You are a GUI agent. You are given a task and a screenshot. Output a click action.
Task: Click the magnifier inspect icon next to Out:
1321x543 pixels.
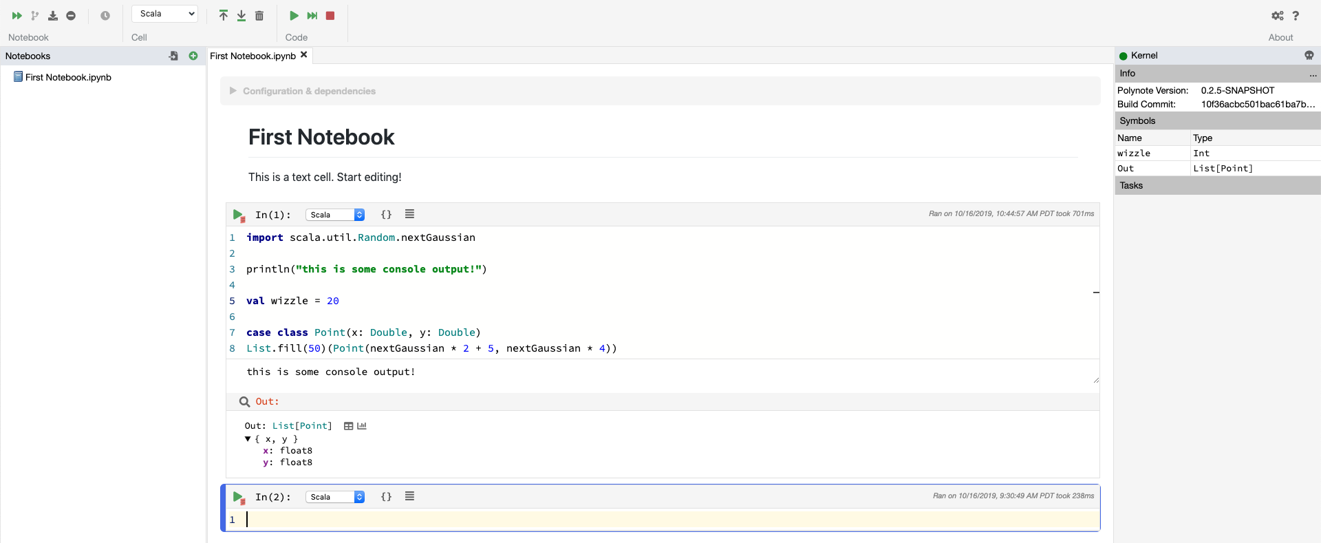click(244, 402)
